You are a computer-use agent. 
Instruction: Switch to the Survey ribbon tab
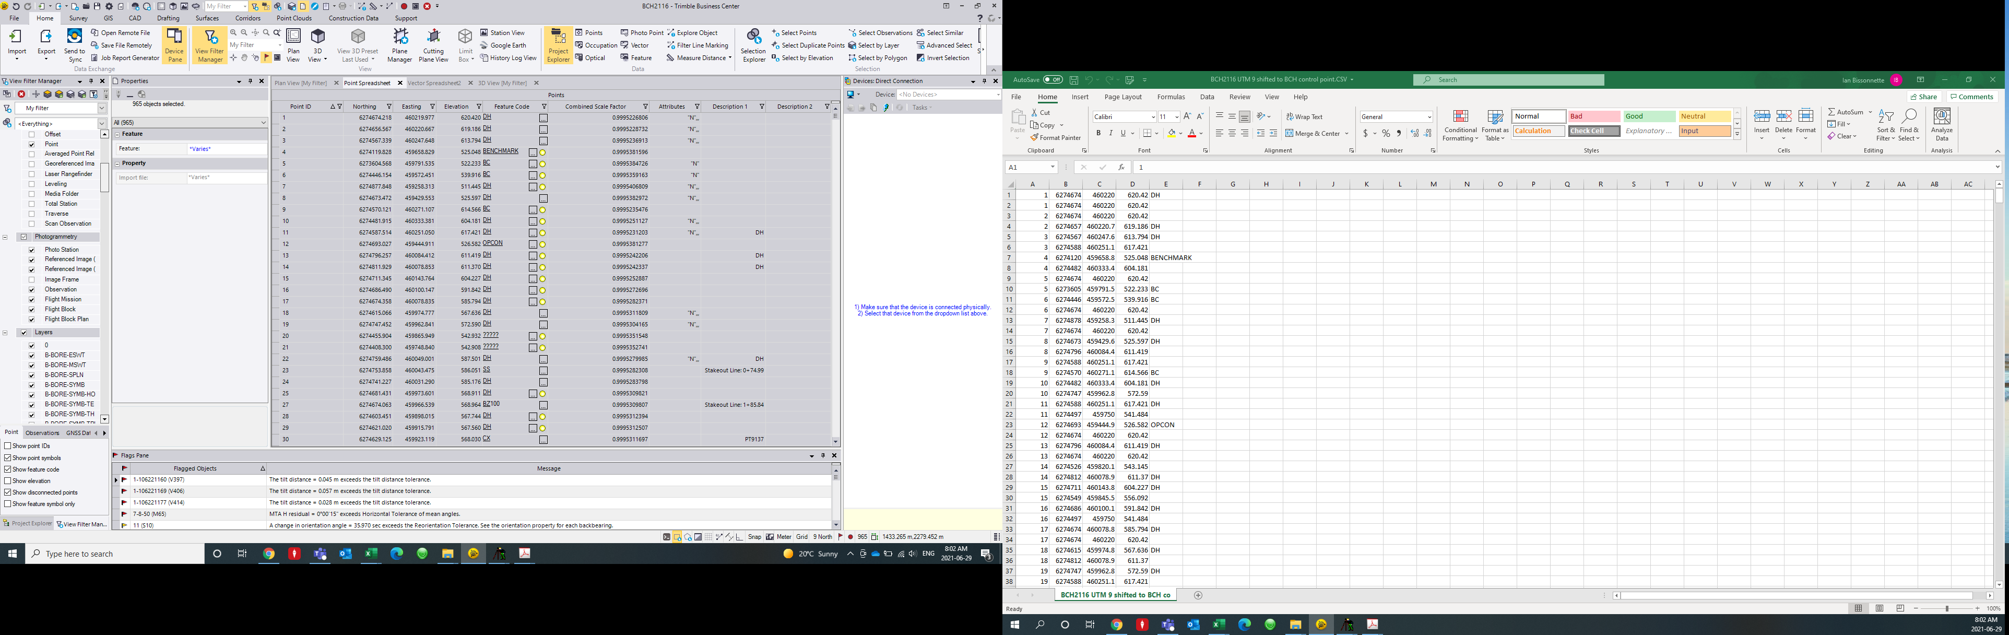click(78, 18)
